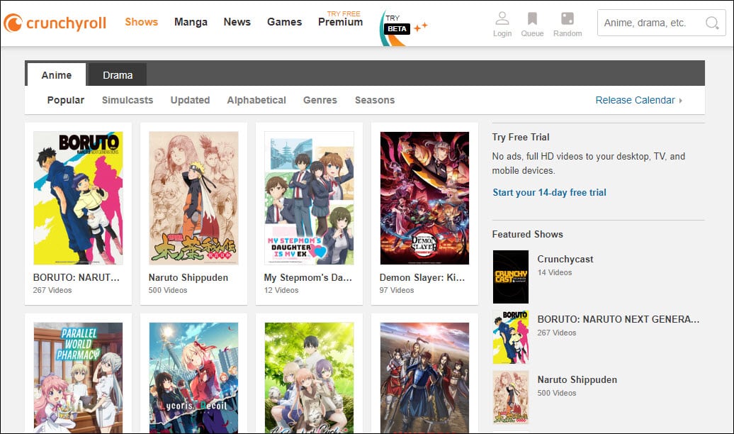Open the Manga menu item
Screen dimensions: 734x434
(x=191, y=22)
